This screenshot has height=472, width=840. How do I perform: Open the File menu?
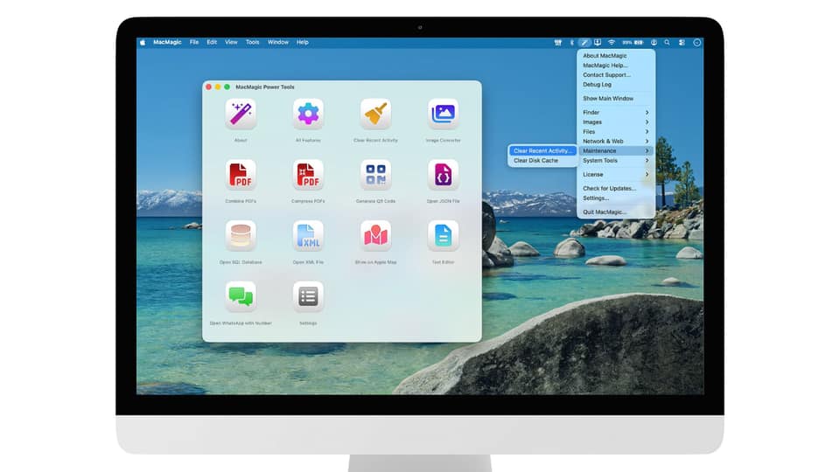194,42
